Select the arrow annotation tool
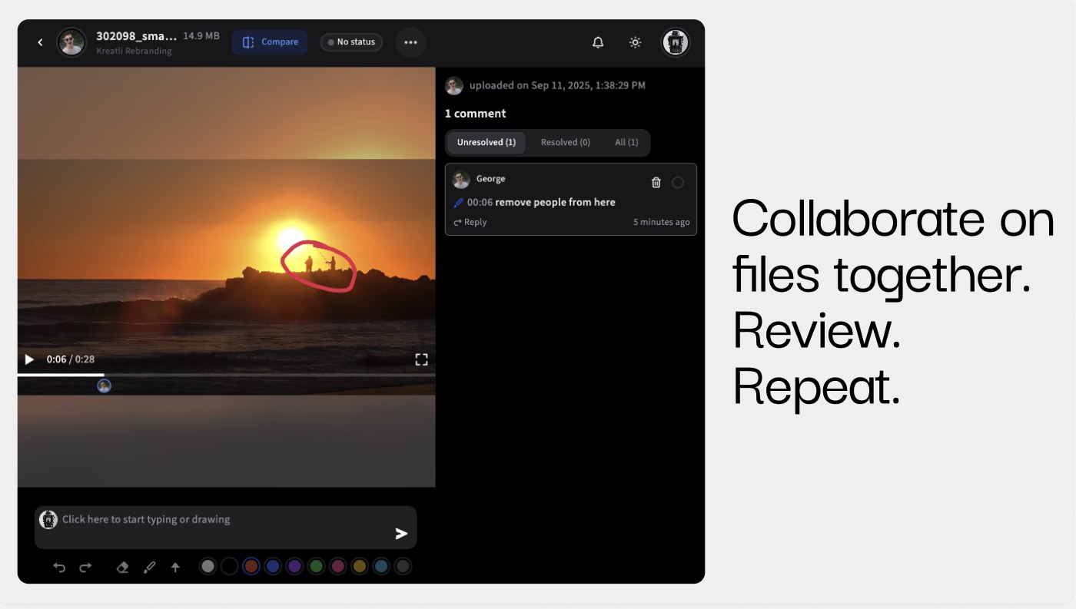 pyautogui.click(x=175, y=567)
